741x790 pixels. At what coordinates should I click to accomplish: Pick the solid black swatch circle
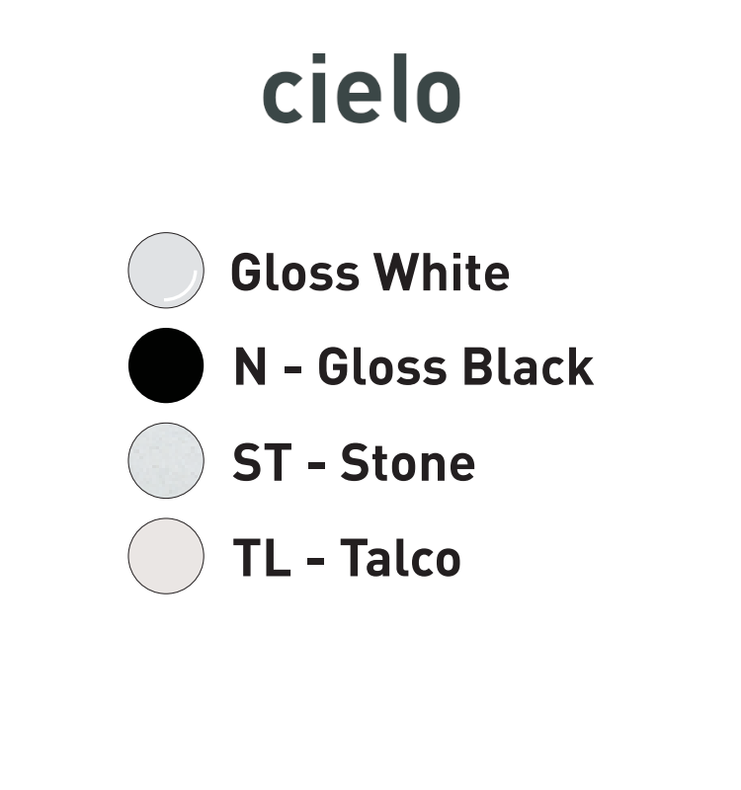166,365
